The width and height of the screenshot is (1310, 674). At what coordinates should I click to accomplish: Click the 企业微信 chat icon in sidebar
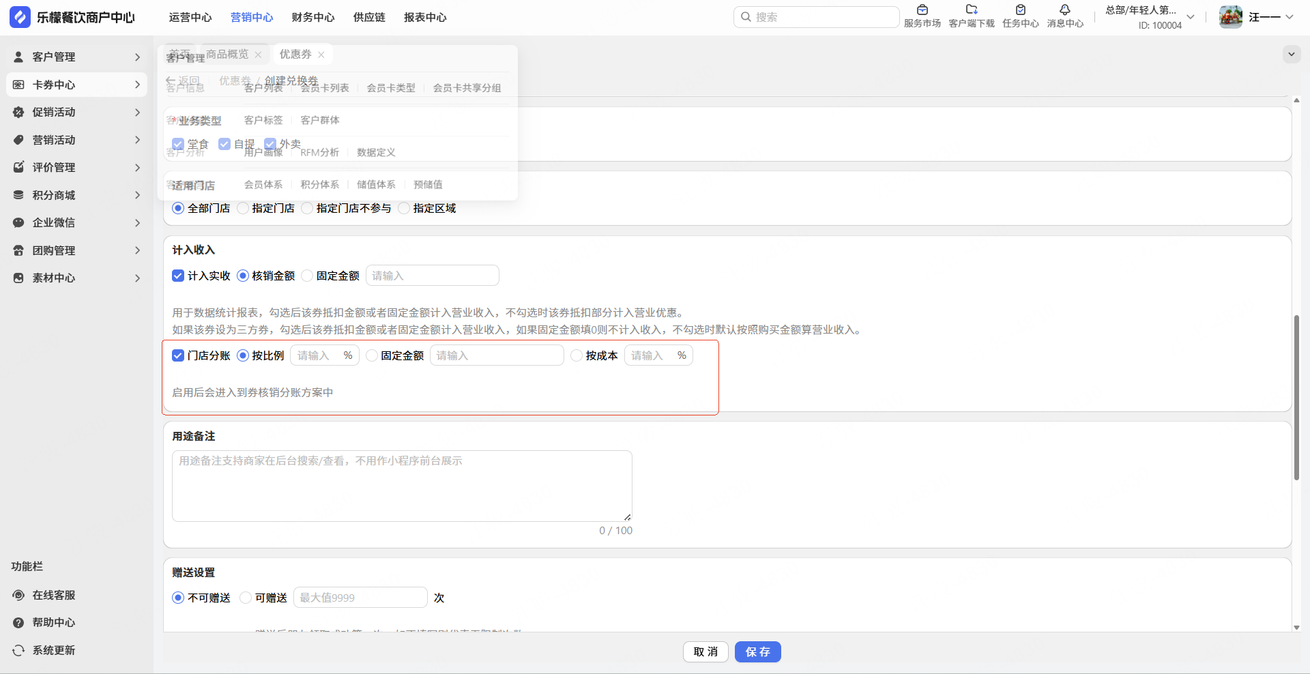18,223
